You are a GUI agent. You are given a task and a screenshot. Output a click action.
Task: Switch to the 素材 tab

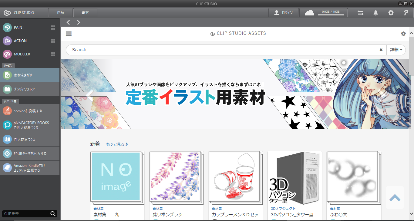click(x=85, y=13)
